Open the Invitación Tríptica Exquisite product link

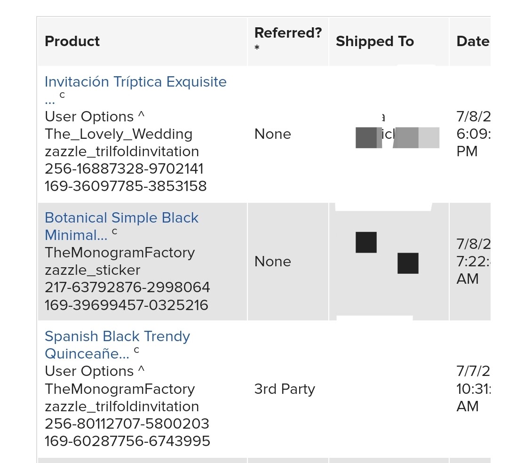pyautogui.click(x=135, y=90)
